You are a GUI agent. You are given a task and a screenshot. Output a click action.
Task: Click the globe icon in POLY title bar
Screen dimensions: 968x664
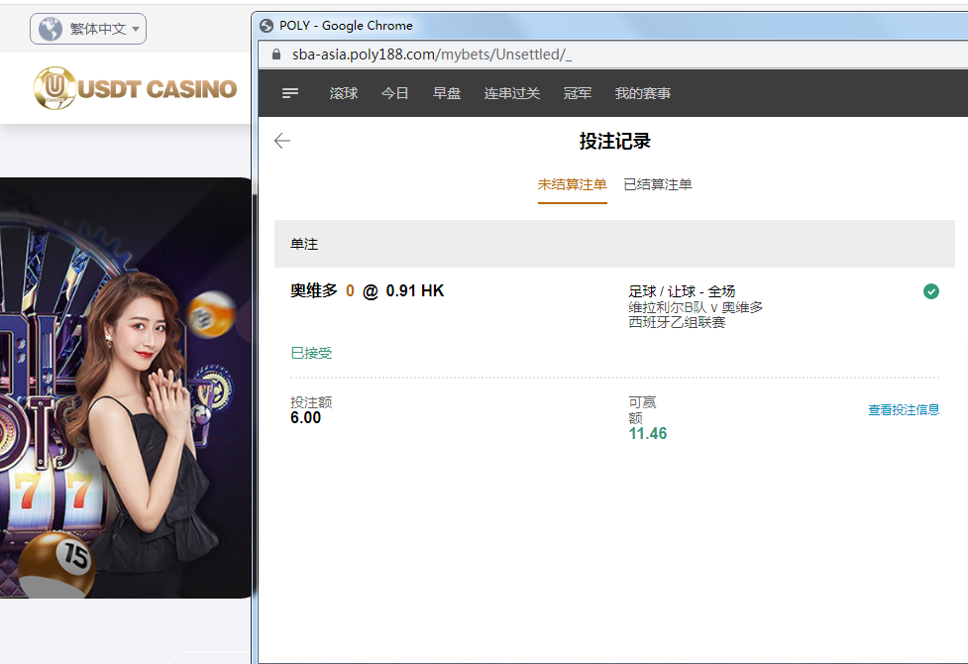point(267,26)
